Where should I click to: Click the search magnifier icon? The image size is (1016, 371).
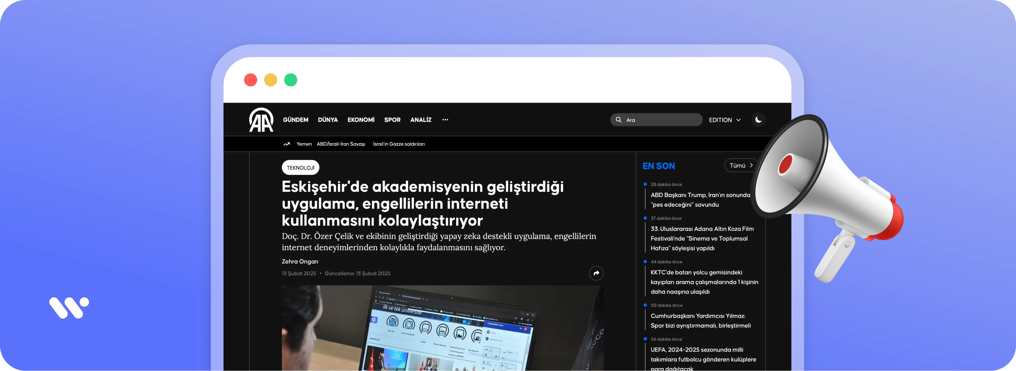618,120
